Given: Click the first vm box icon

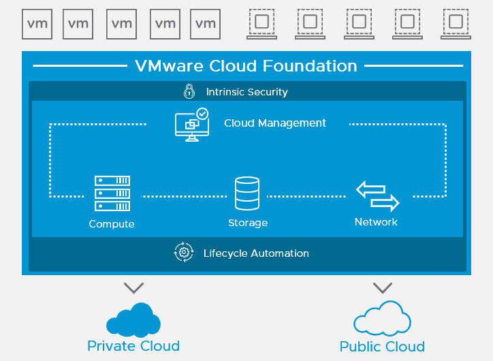Looking at the screenshot, I should pos(37,25).
